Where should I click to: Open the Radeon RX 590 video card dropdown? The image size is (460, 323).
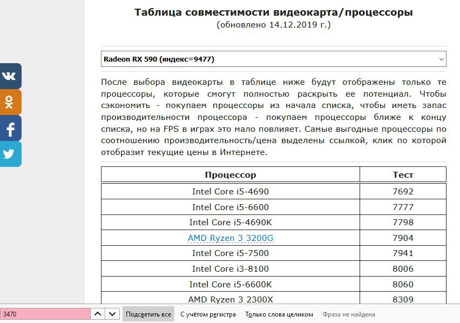[x=273, y=59]
